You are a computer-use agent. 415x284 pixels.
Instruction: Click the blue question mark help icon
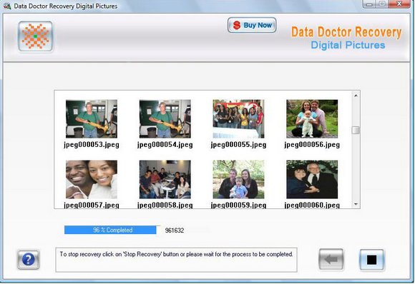pyautogui.click(x=29, y=260)
